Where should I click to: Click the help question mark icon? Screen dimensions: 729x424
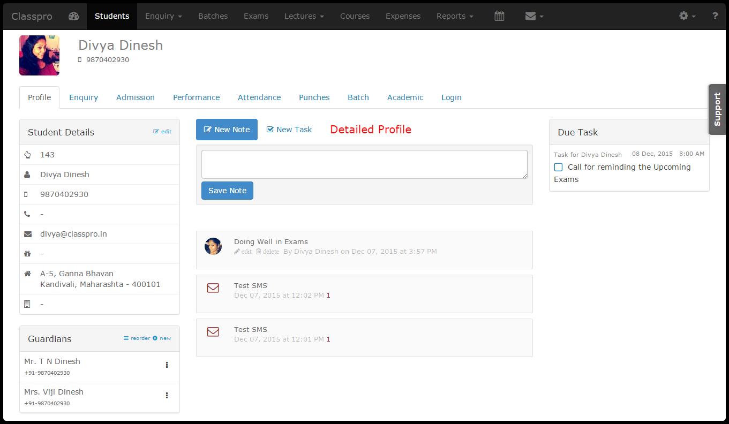click(715, 16)
